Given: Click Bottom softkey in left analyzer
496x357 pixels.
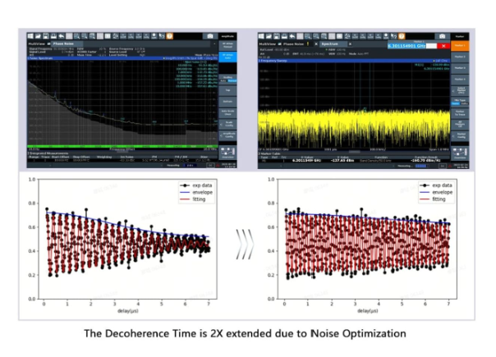Looking at the screenshot, I should 227,102.
